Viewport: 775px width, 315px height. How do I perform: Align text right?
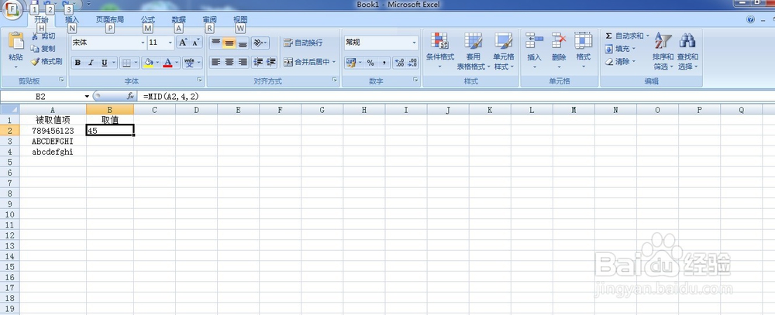pyautogui.click(x=242, y=62)
